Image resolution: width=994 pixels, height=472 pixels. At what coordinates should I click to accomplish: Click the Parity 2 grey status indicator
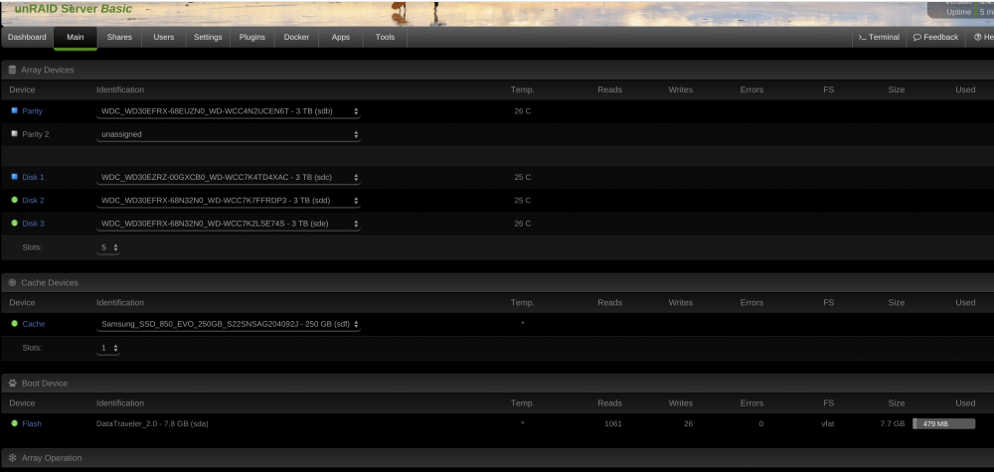[x=15, y=134]
